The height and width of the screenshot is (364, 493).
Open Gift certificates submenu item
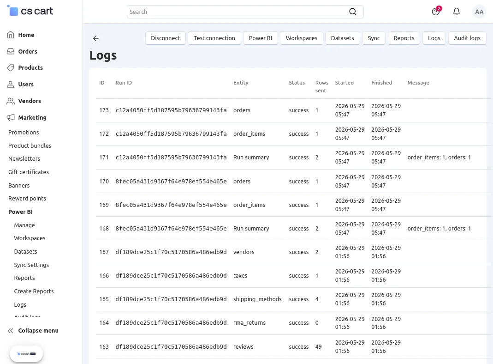(29, 172)
